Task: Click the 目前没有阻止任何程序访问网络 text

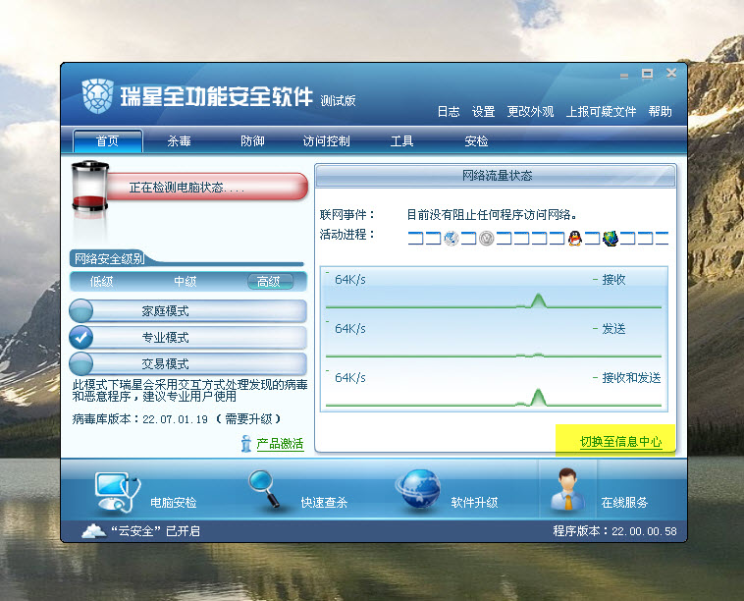Action: coord(492,215)
